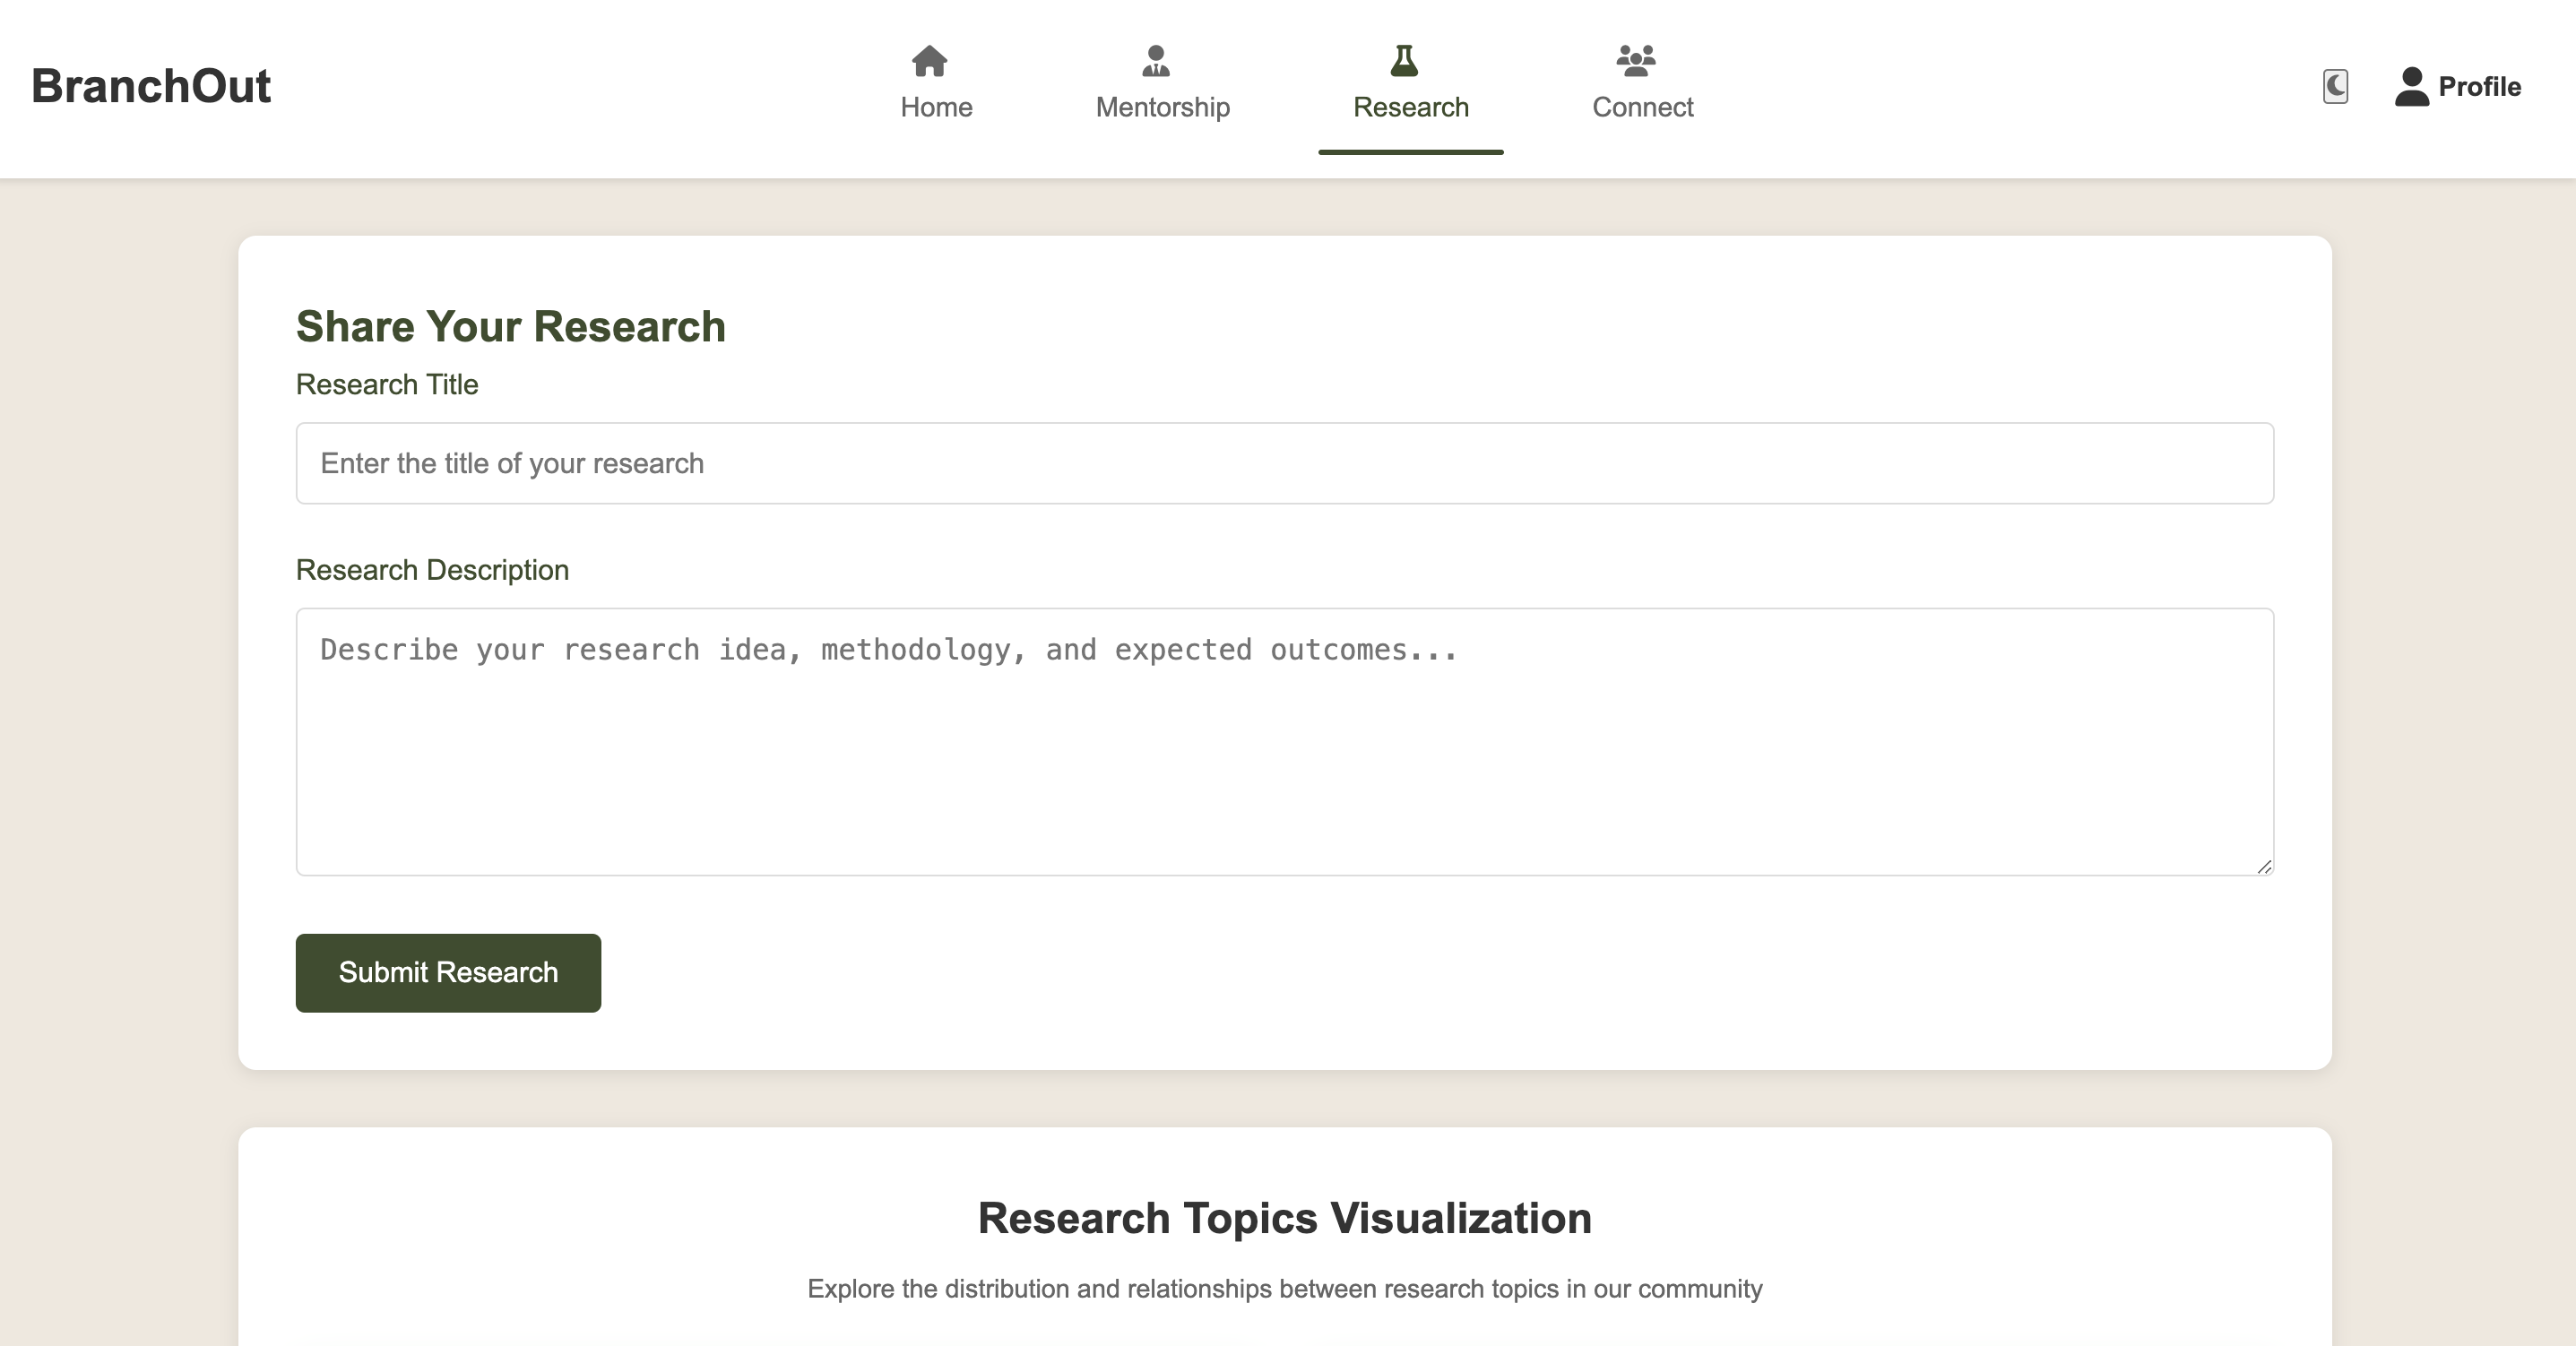Open the Profile link text
Viewport: 2576px width, 1346px height.
(x=2479, y=87)
